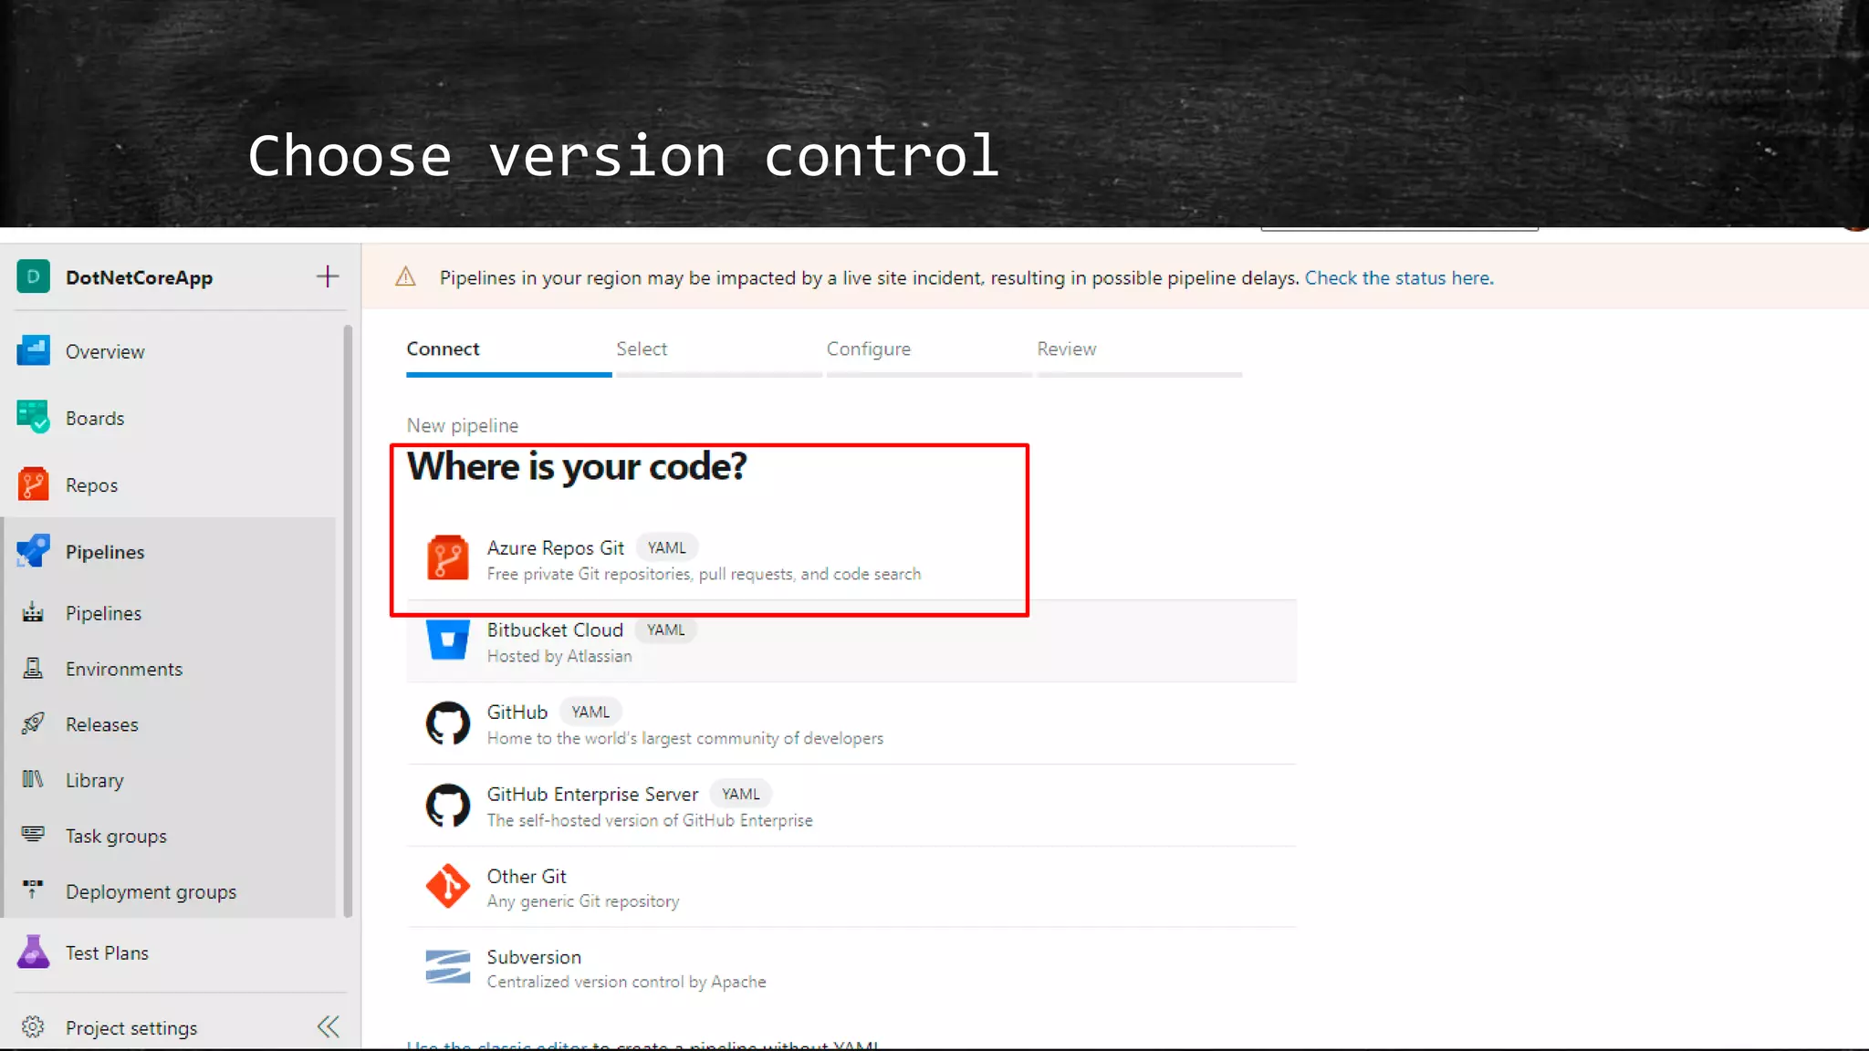Click 'Any generic Git repository' description

coord(583,901)
